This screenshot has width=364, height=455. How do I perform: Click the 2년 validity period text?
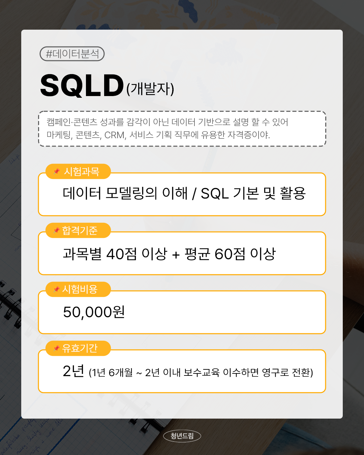pos(73,371)
